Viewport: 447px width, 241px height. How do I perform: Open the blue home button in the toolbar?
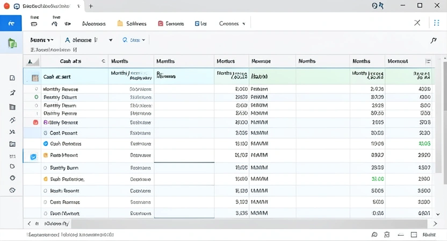pyautogui.click(x=11, y=23)
